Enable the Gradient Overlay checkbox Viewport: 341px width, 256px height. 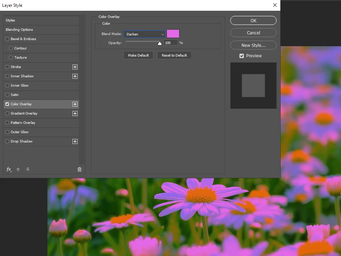[7, 113]
